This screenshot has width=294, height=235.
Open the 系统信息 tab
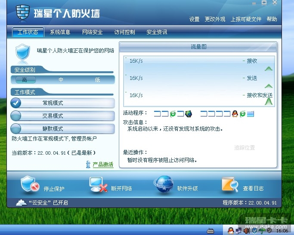point(60,32)
